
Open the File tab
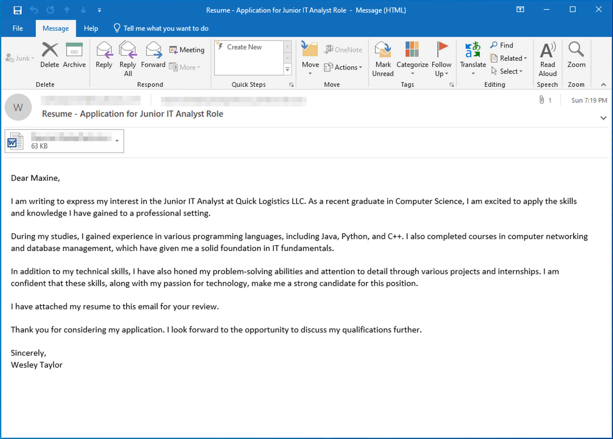tap(18, 28)
